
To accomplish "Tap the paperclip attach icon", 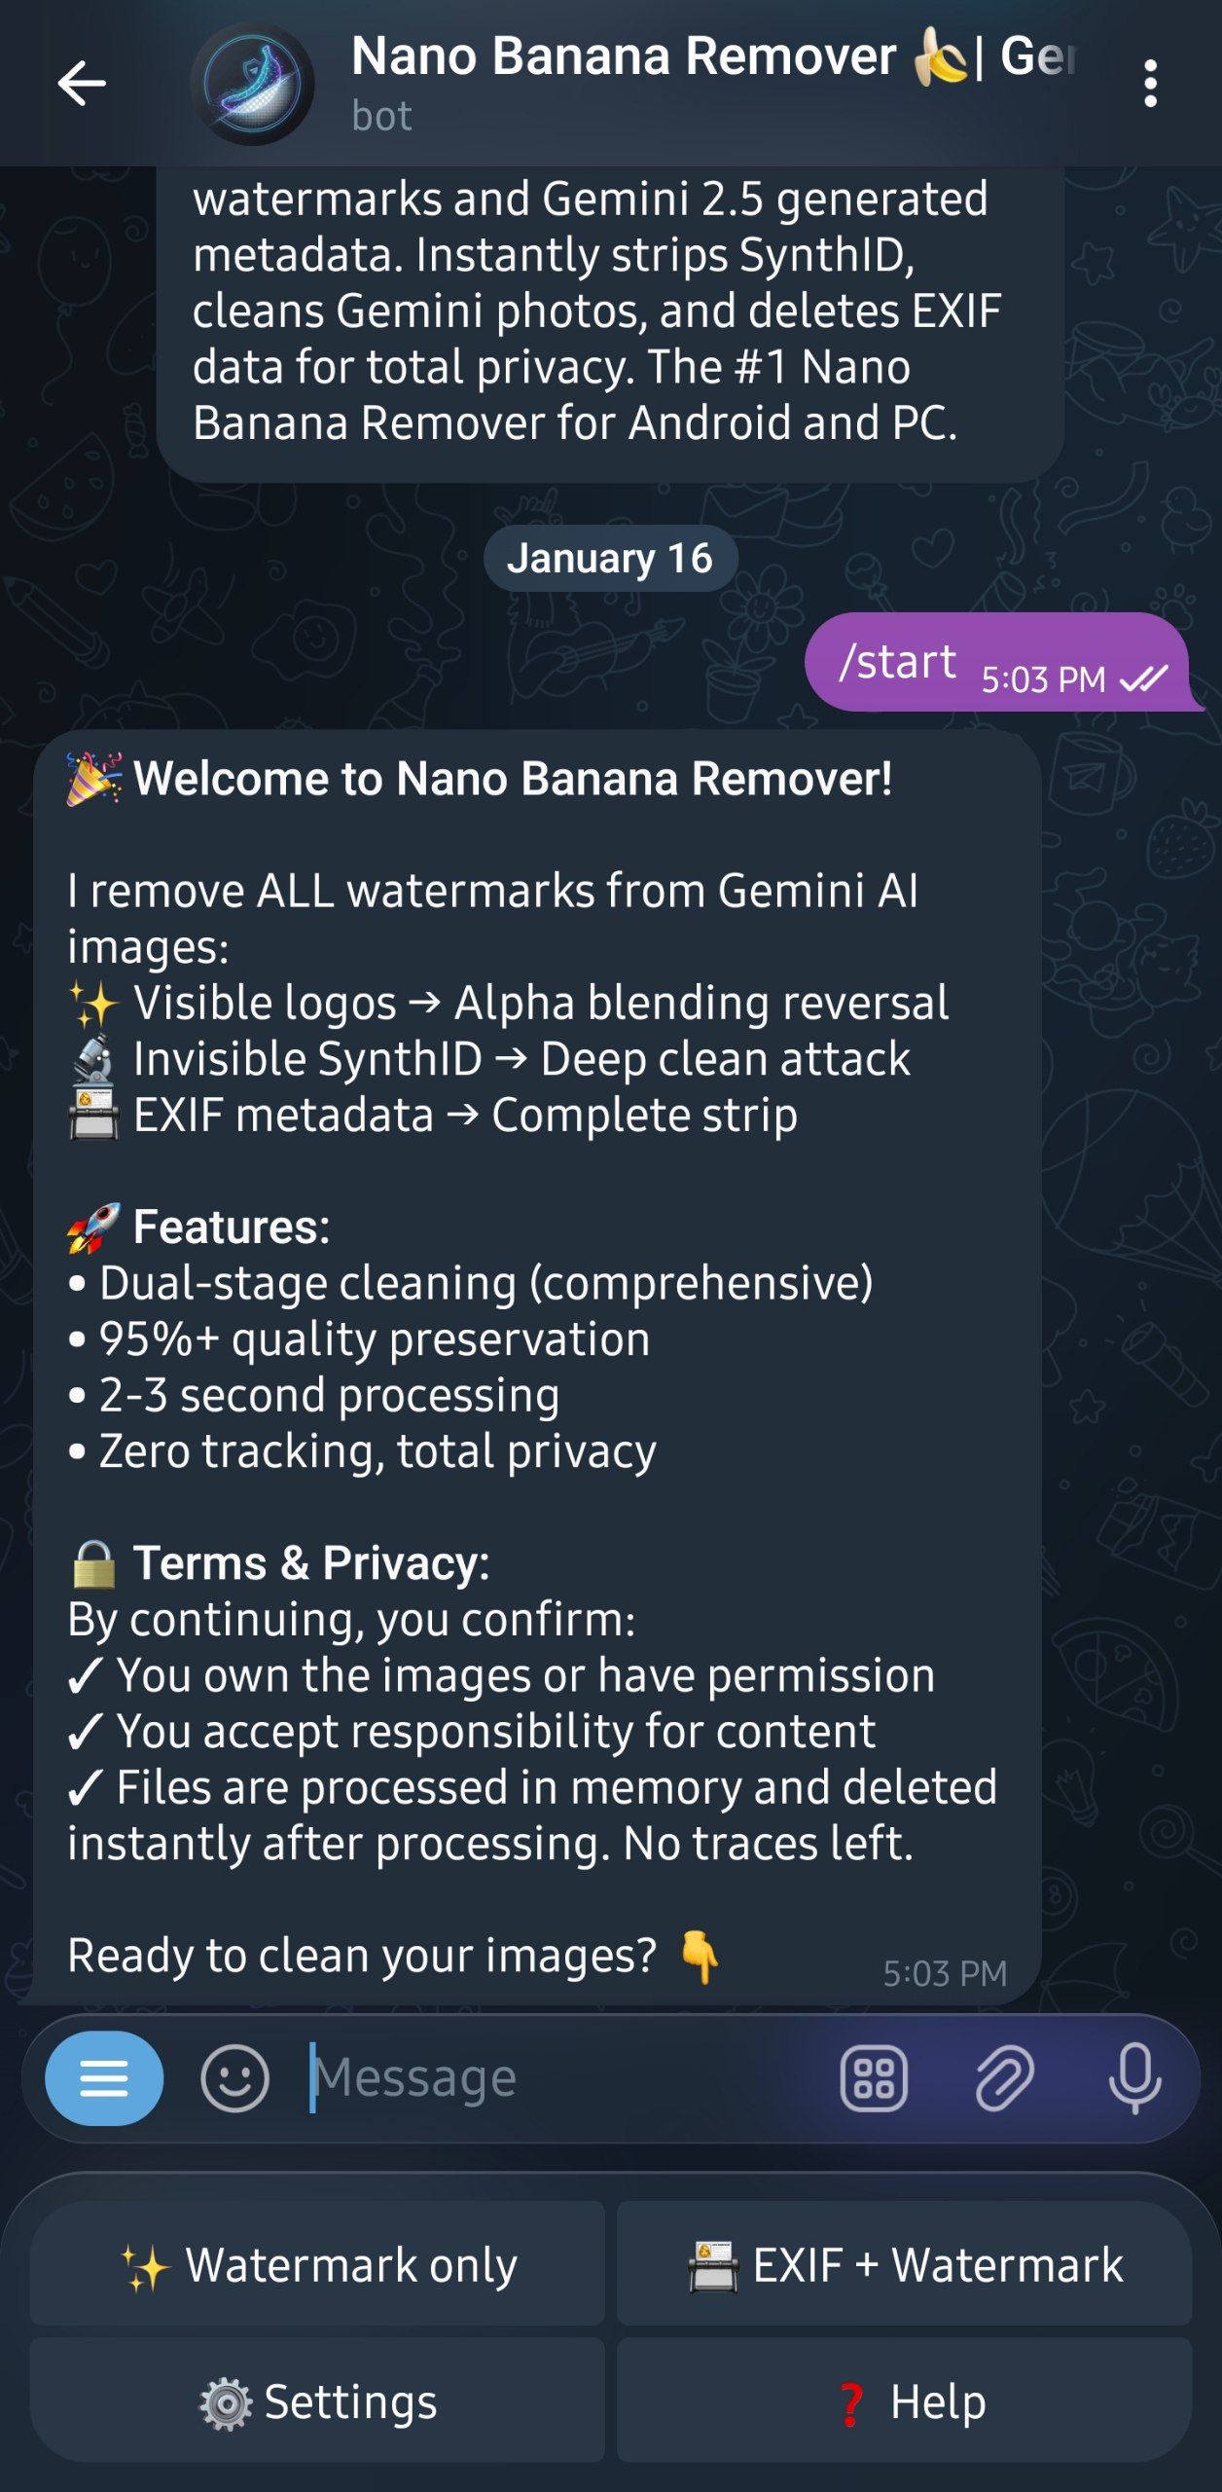I will coord(1004,2078).
